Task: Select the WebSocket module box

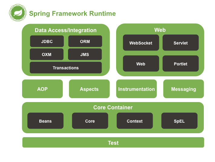Action: [x=141, y=43]
